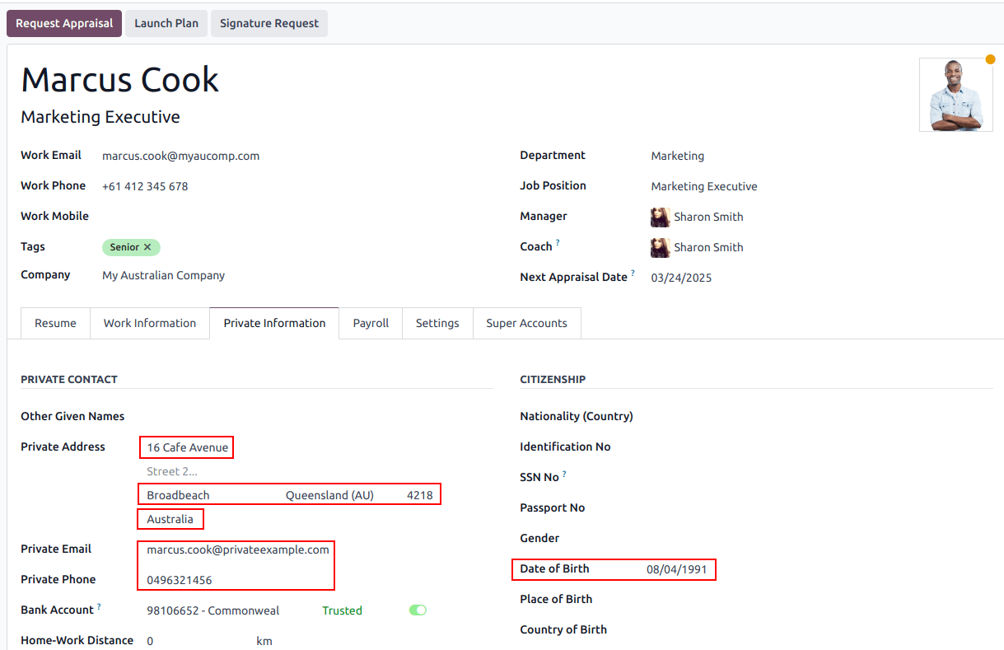Select the Super Accounts tab
The height and width of the screenshot is (650, 1004).
tap(526, 323)
